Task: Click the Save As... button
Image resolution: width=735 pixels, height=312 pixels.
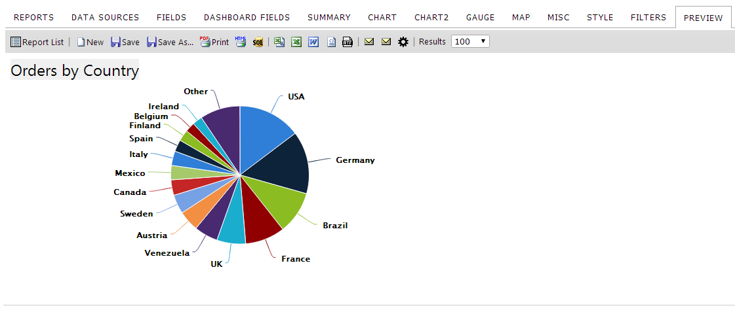Action: (x=170, y=42)
